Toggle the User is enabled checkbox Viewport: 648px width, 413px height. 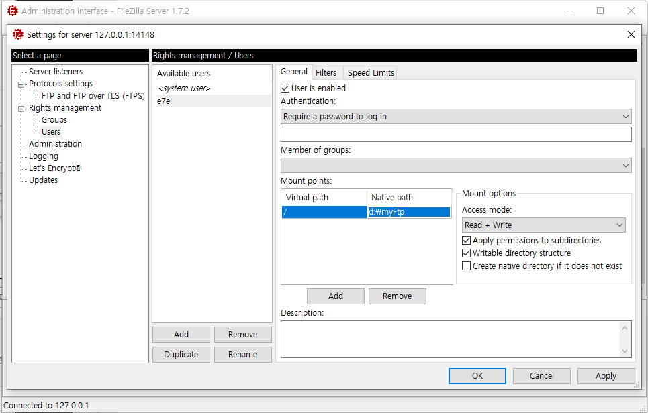click(285, 88)
